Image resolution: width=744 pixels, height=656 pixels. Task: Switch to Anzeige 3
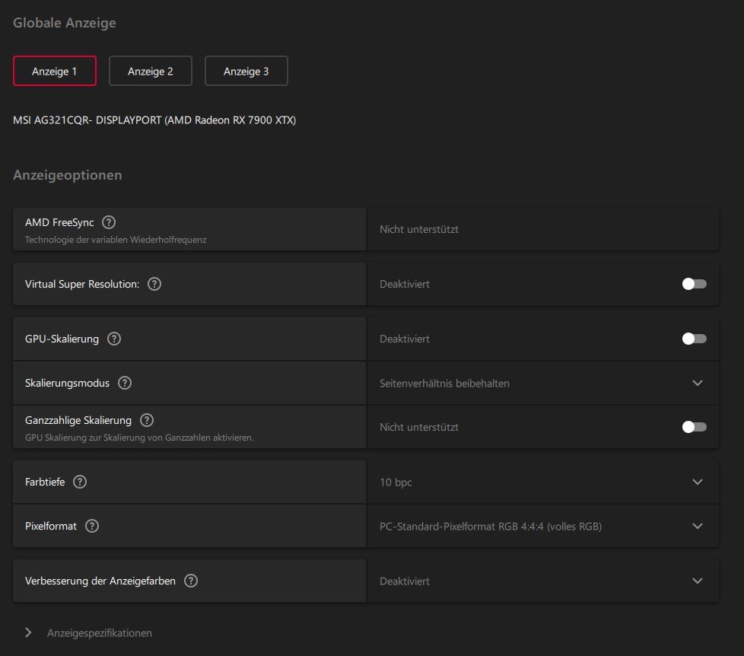pos(246,72)
